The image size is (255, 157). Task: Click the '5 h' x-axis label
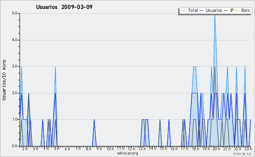57,149
